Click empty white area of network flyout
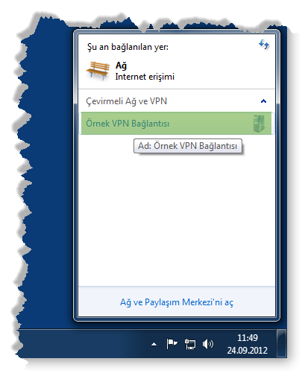The height and width of the screenshot is (373, 302). click(x=177, y=218)
